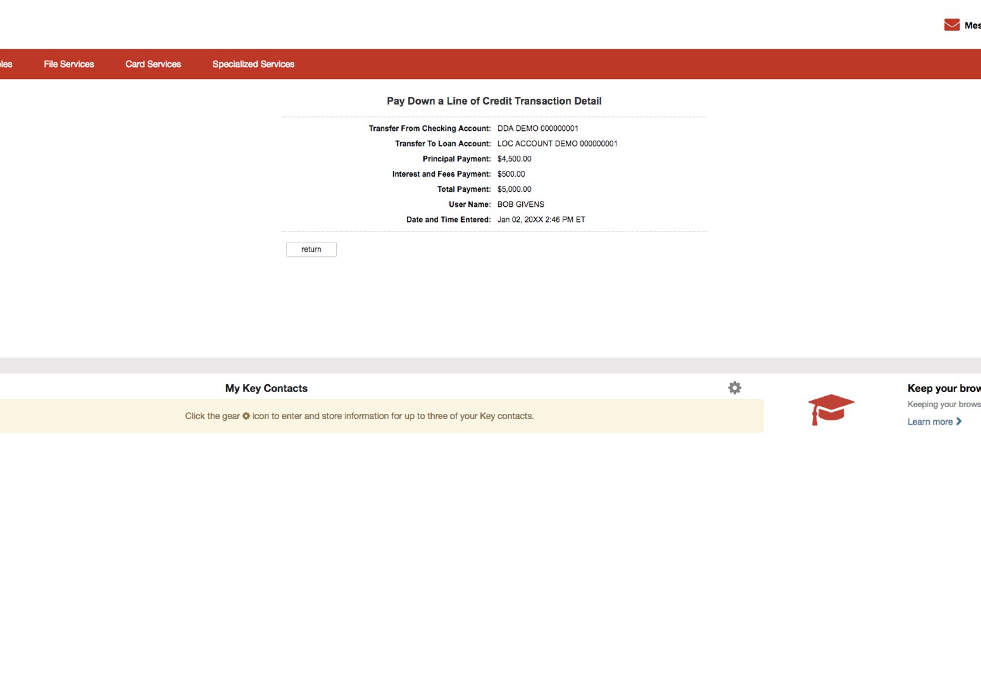Viewport: 981px width, 688px height.
Task: Open the Specialized Services menu
Action: click(253, 64)
